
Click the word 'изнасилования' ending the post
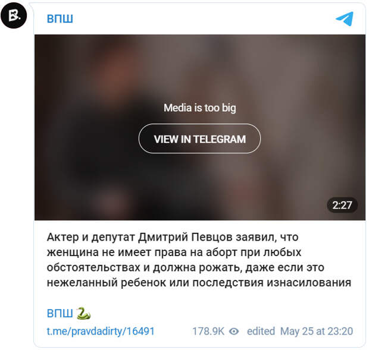point(309,283)
